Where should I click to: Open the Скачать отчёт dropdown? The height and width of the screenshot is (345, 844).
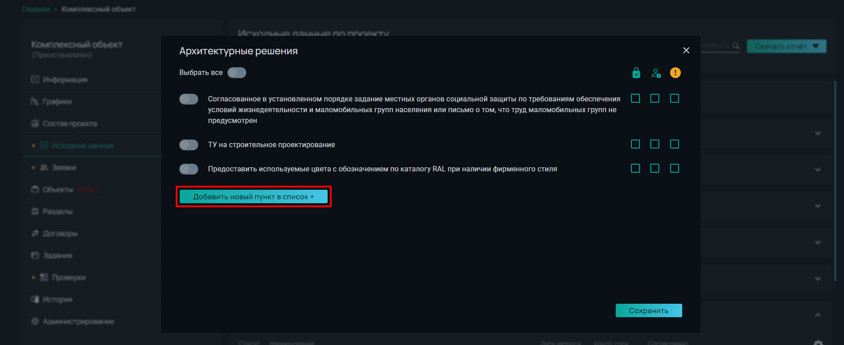coord(786,46)
